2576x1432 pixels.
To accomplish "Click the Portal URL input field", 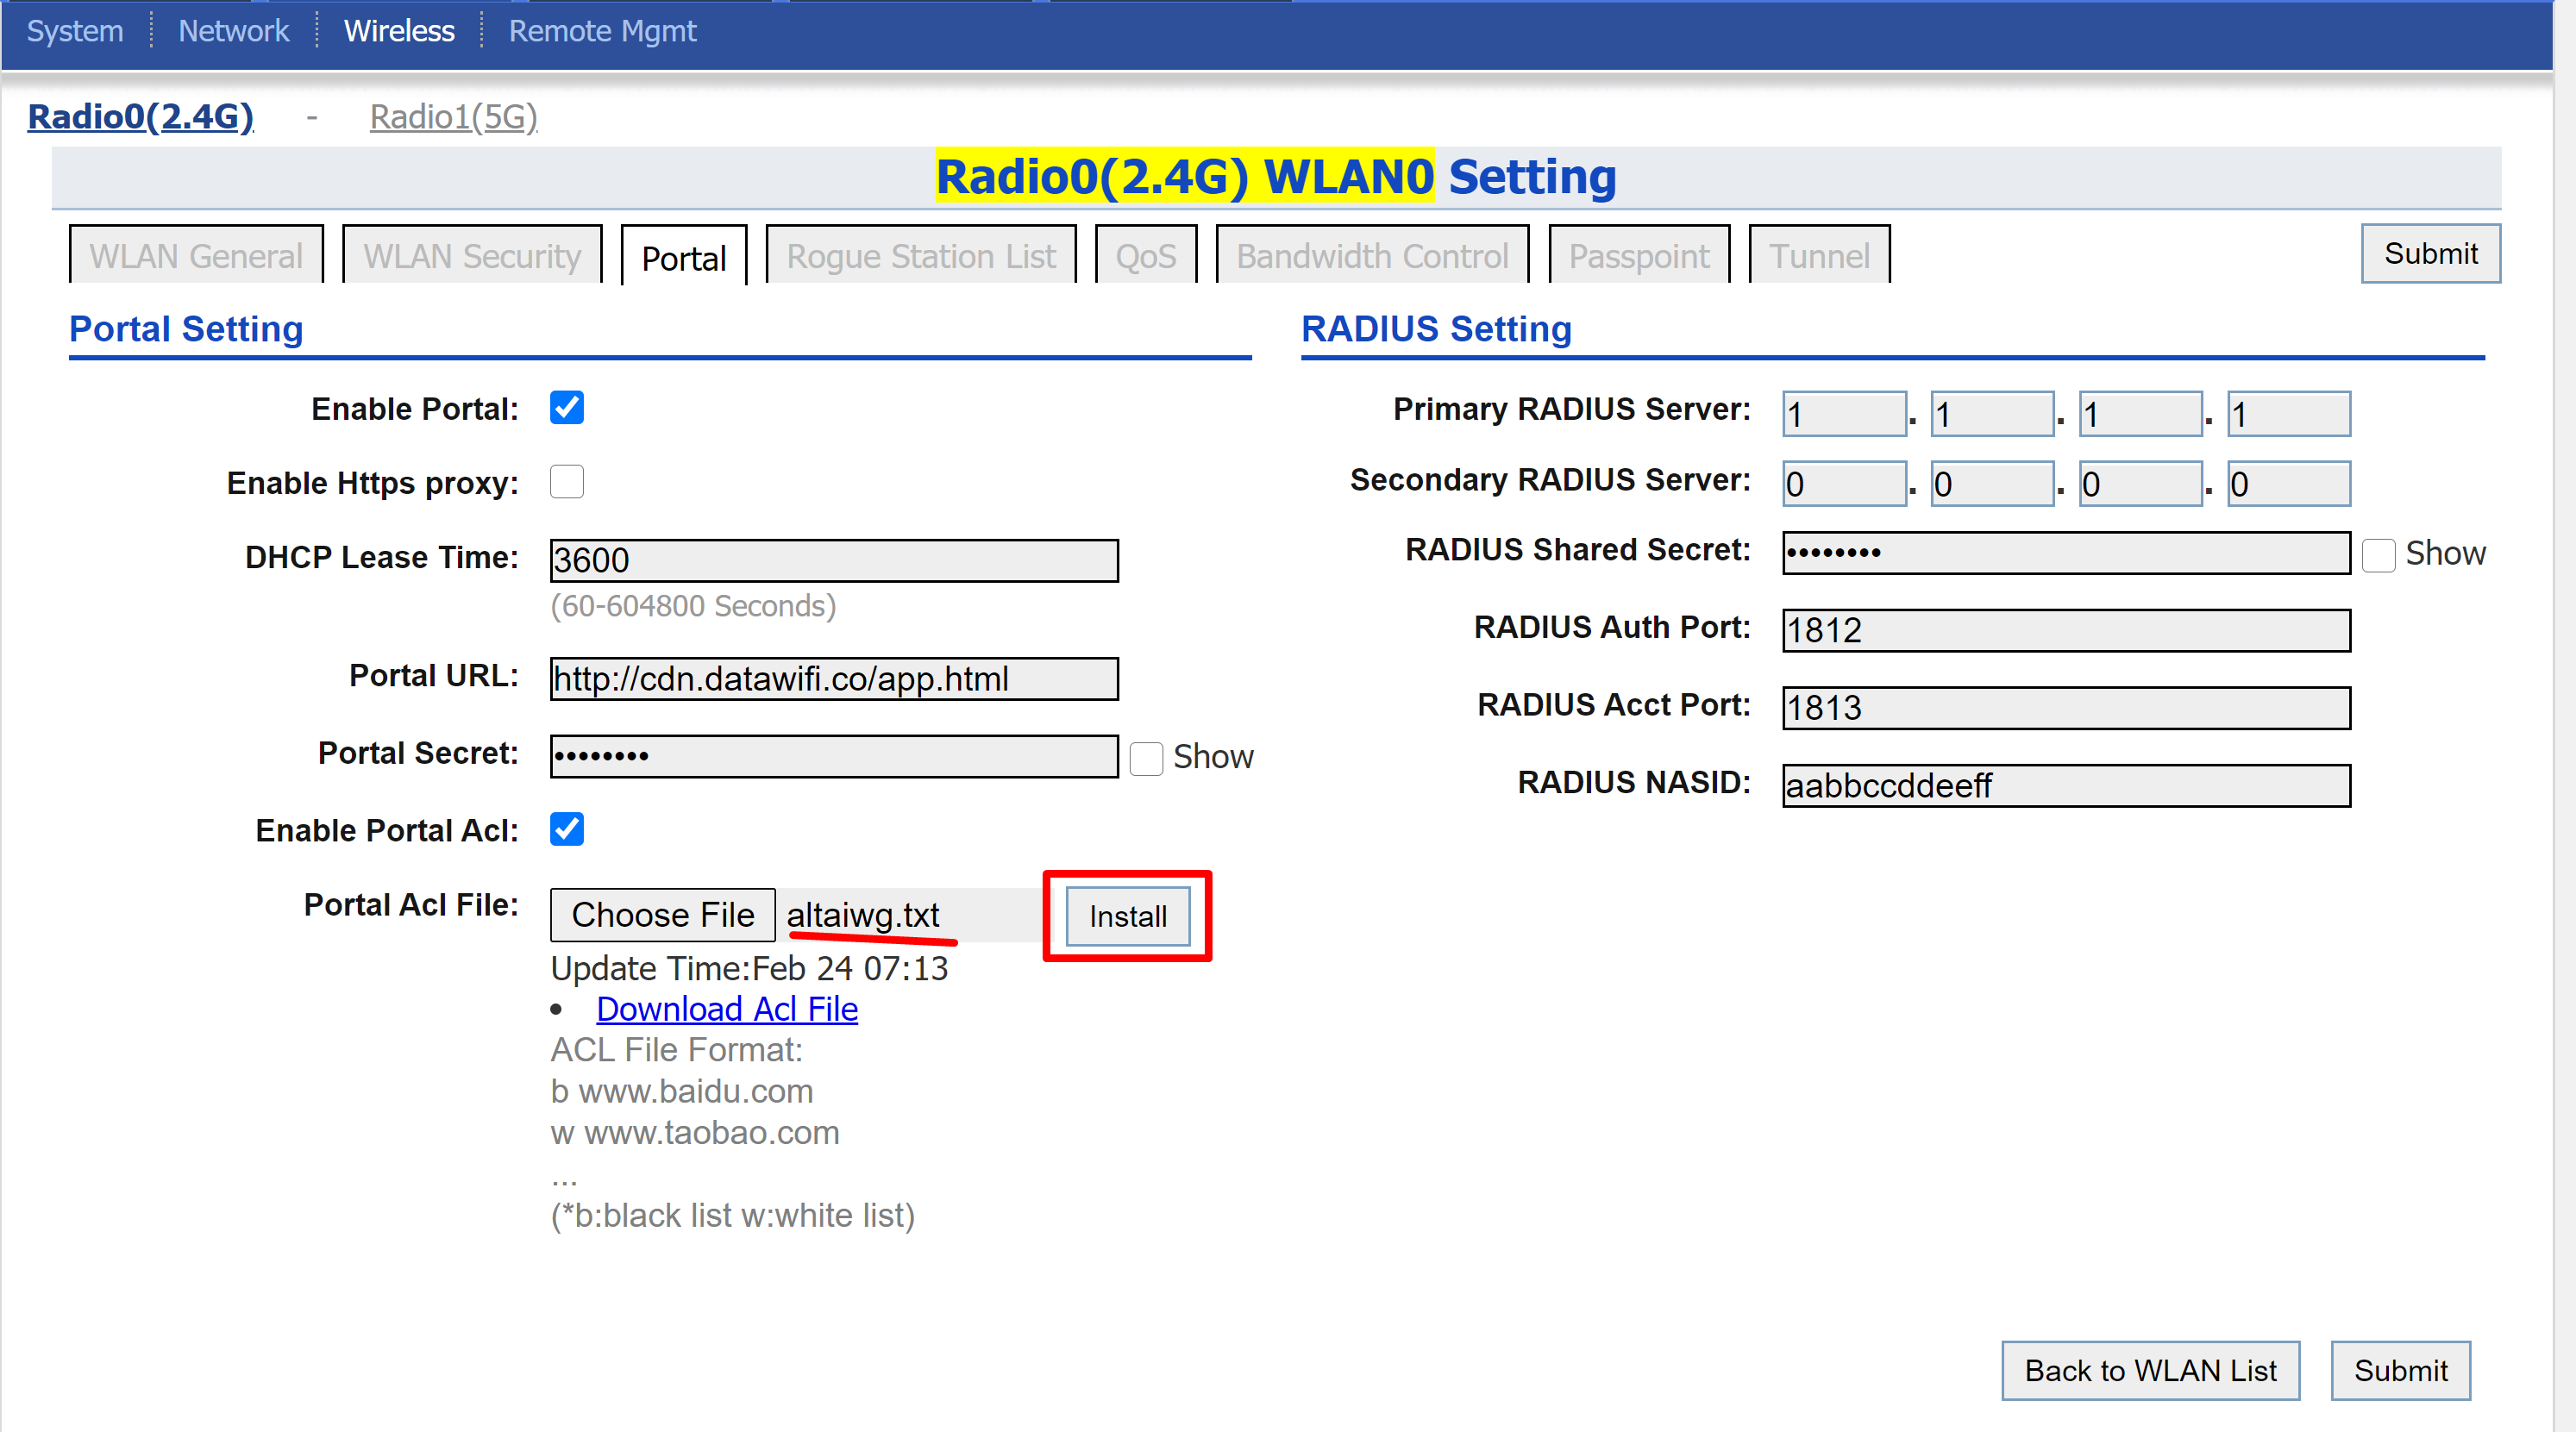I will pyautogui.click(x=833, y=679).
